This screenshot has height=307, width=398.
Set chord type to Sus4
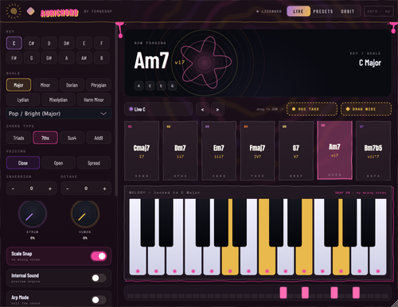click(72, 138)
